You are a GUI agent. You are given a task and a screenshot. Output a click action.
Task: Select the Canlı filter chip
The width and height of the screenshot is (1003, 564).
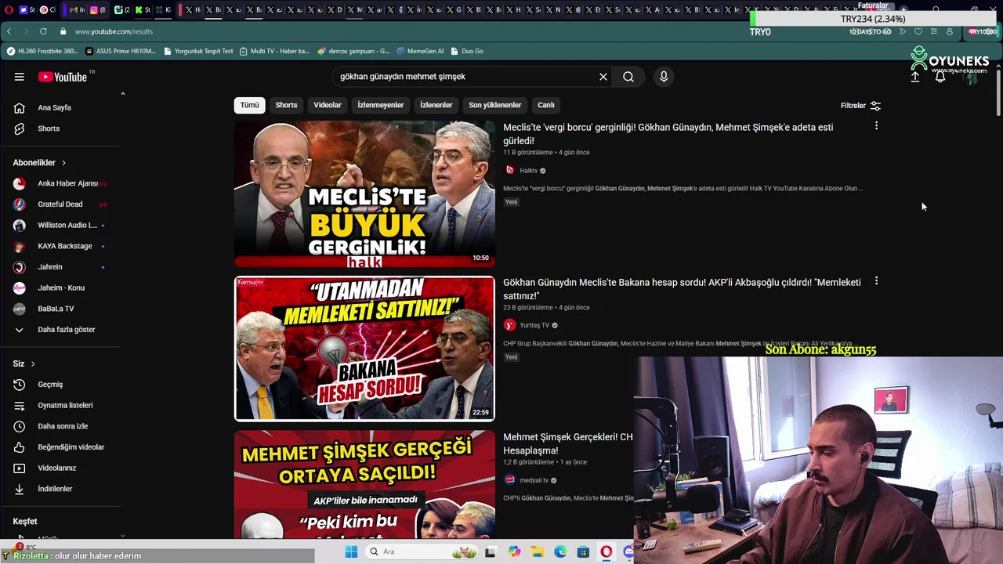click(x=546, y=105)
